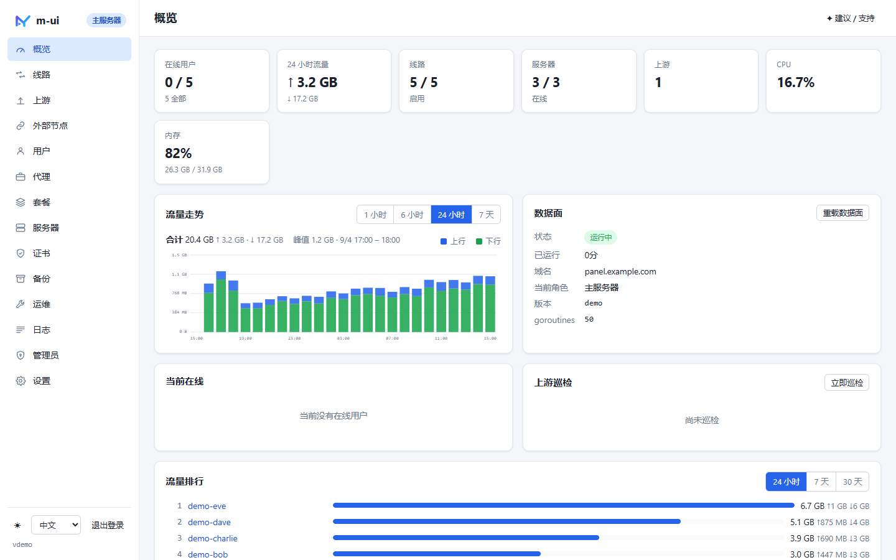Click the 服务器 server icon

[21, 228]
